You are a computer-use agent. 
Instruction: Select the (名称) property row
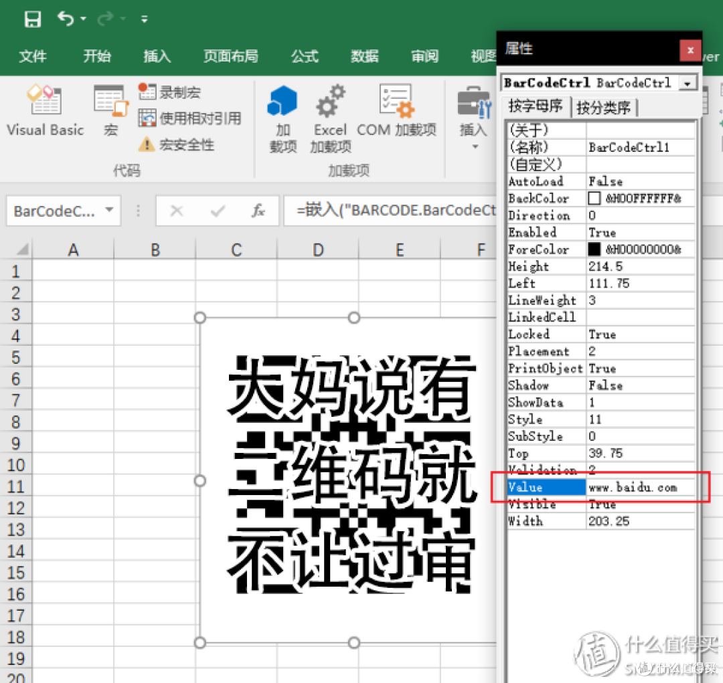[x=601, y=147]
